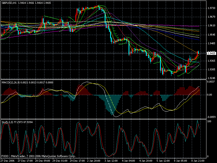
Task: Click the 1.9485 price axis label
Action: [211, 43]
